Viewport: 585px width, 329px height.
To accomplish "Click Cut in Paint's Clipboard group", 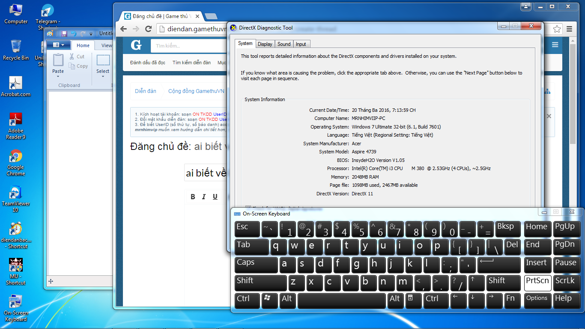I will (x=77, y=57).
